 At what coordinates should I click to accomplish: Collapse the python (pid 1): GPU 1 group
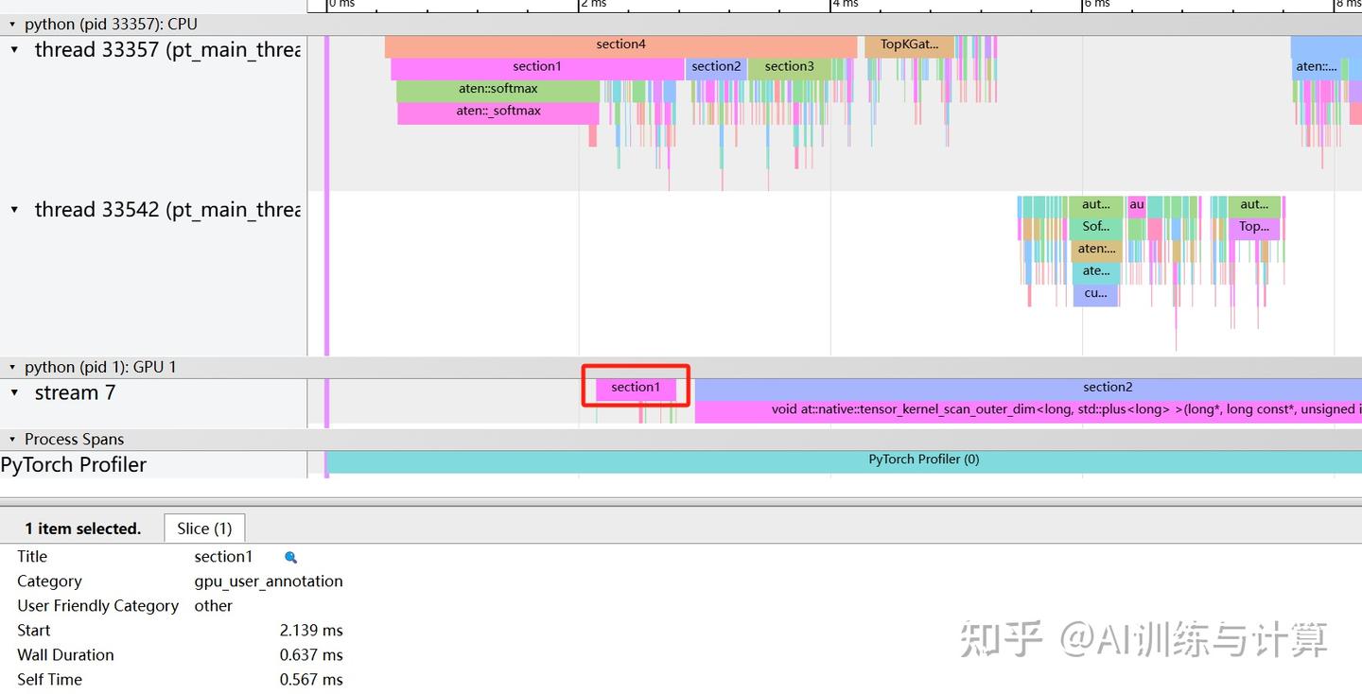[11, 367]
